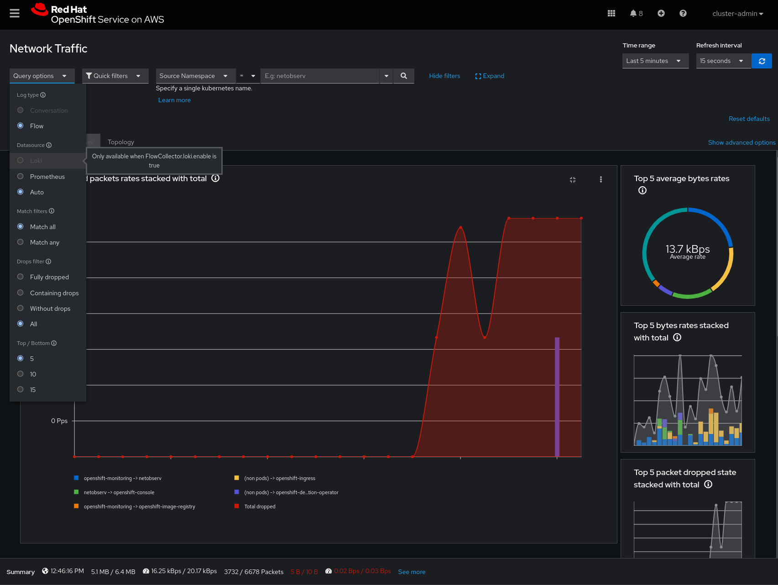Viewport: 778px width, 585px height.
Task: Select the Prometheus datasource option
Action: 21,177
